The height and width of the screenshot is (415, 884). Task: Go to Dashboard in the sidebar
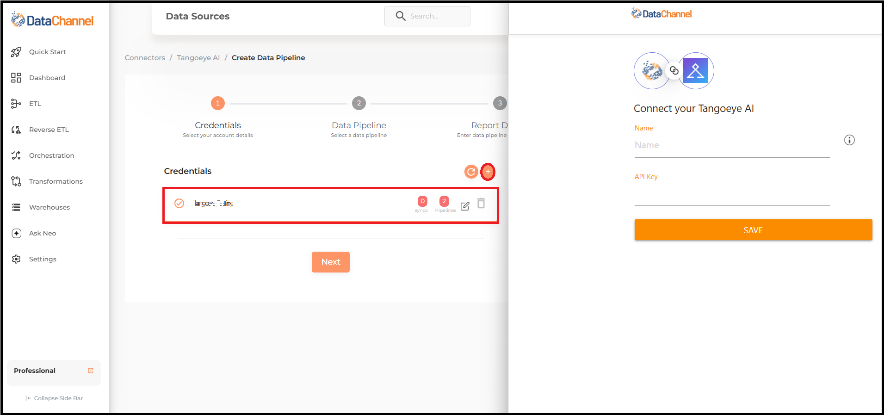tap(47, 78)
